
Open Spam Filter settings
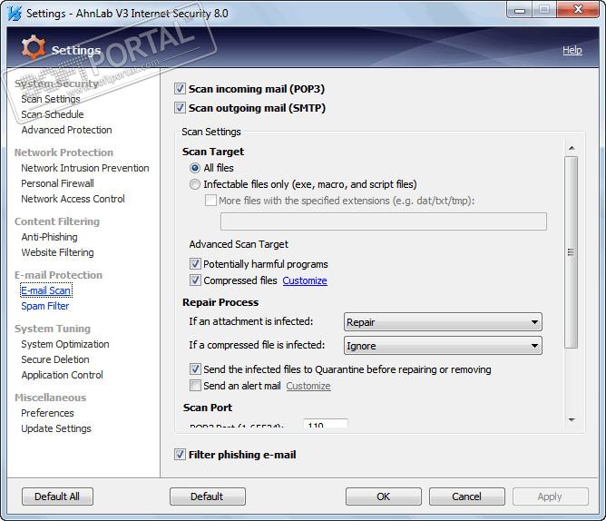pos(44,306)
